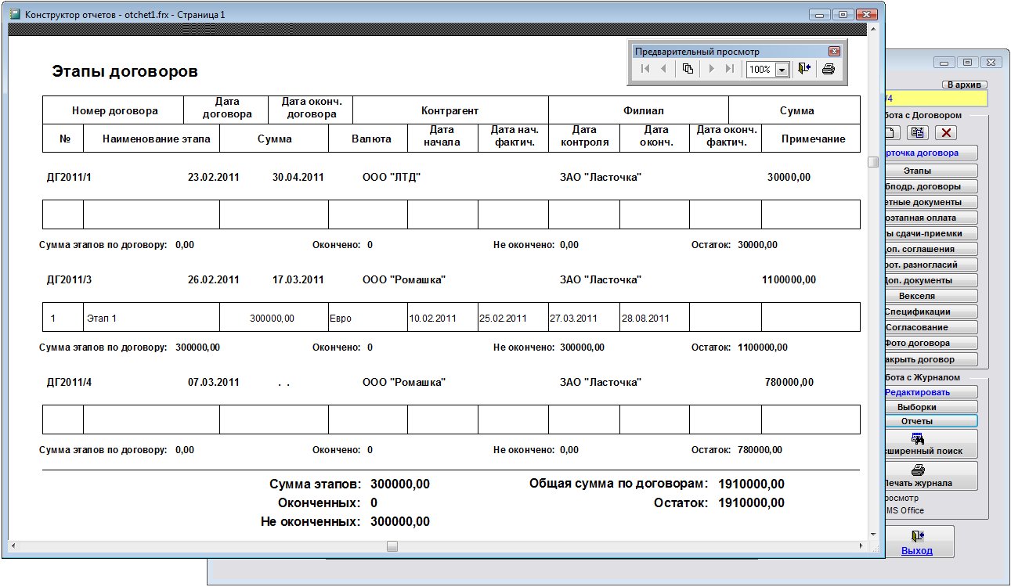Click the next page arrow in preview toolbar
1011x587 pixels.
click(x=711, y=69)
